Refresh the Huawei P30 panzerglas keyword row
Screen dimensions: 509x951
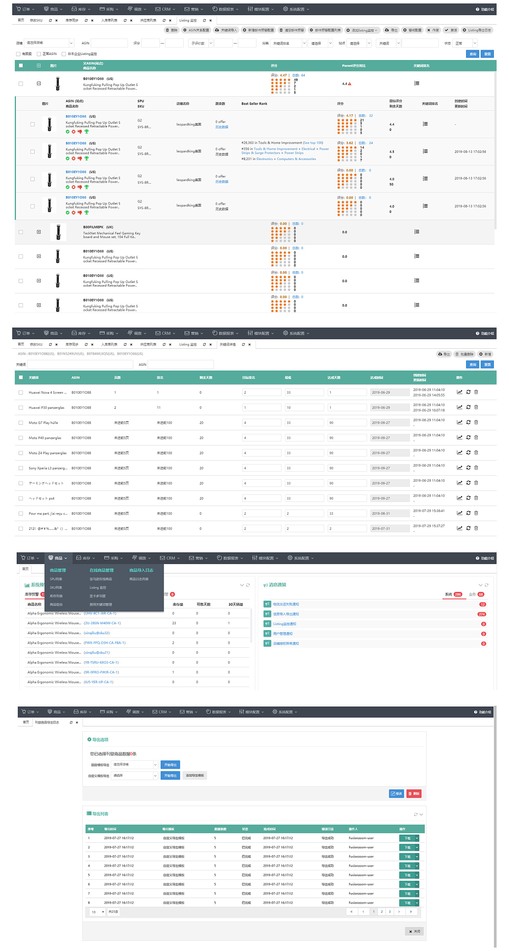coord(468,407)
